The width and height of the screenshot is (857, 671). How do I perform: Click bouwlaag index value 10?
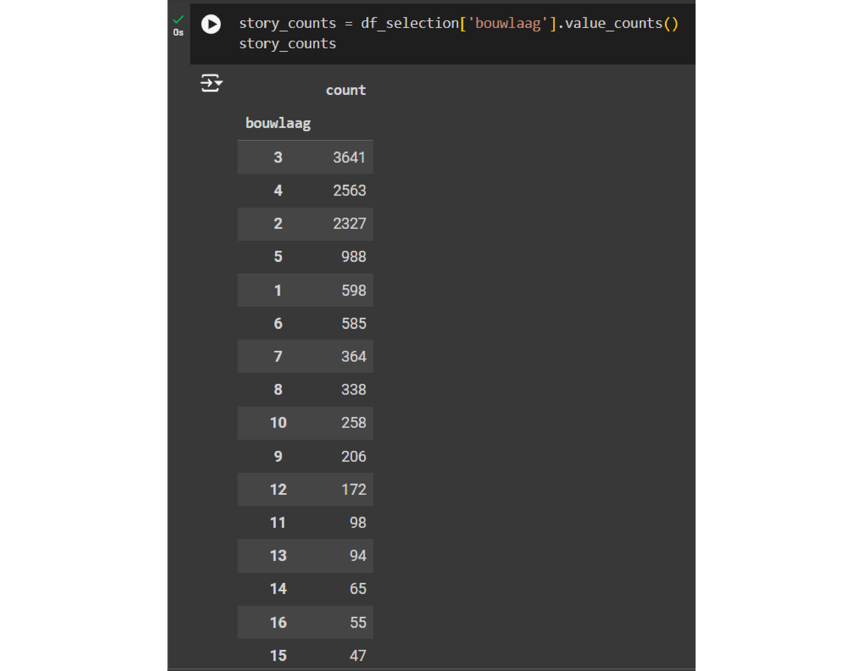(x=278, y=423)
